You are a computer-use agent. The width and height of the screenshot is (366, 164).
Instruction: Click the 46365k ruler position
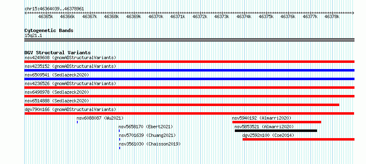tap(46, 16)
